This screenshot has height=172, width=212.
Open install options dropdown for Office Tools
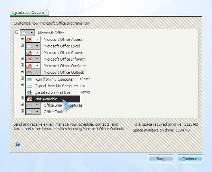point(33,112)
